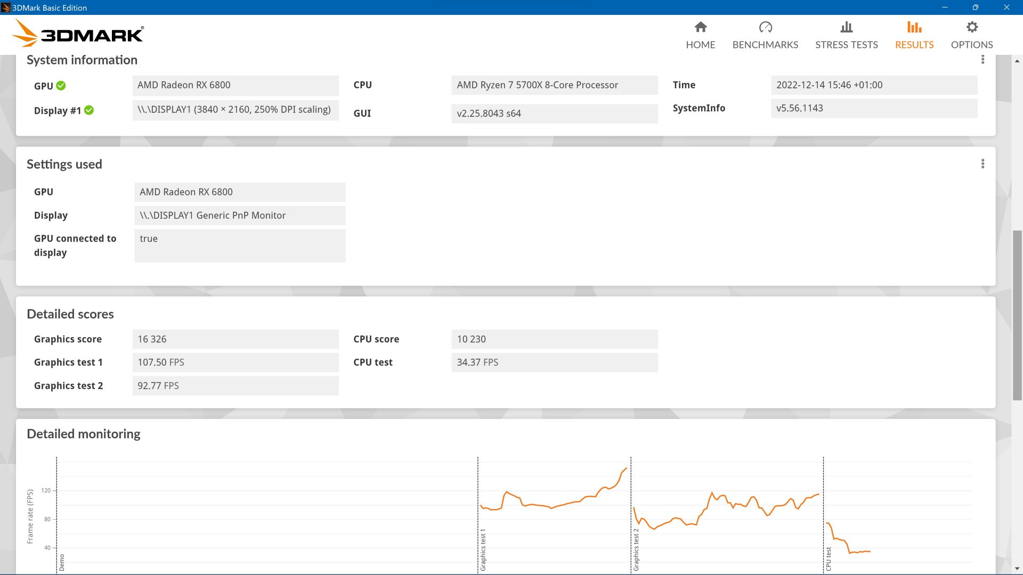This screenshot has width=1023, height=575.
Task: Click the CPU test marker in chart
Action: pyautogui.click(x=828, y=558)
